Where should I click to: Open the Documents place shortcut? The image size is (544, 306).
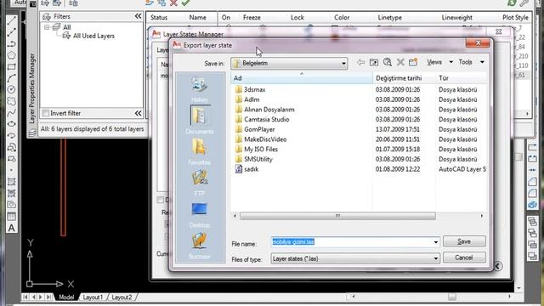(200, 120)
